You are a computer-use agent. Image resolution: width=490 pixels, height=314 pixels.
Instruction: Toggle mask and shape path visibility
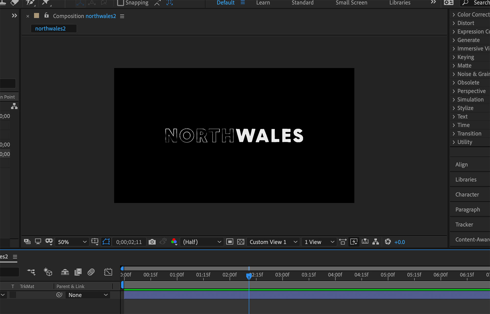(106, 242)
